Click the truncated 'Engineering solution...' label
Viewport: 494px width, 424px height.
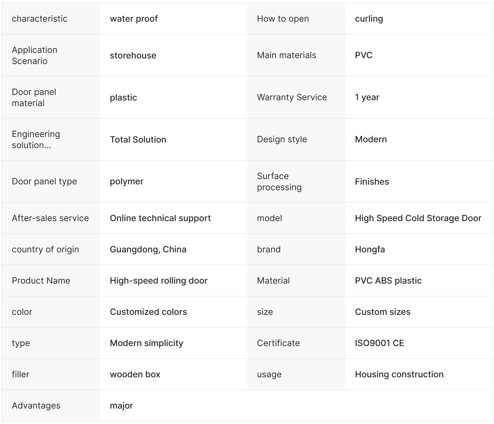click(x=36, y=139)
